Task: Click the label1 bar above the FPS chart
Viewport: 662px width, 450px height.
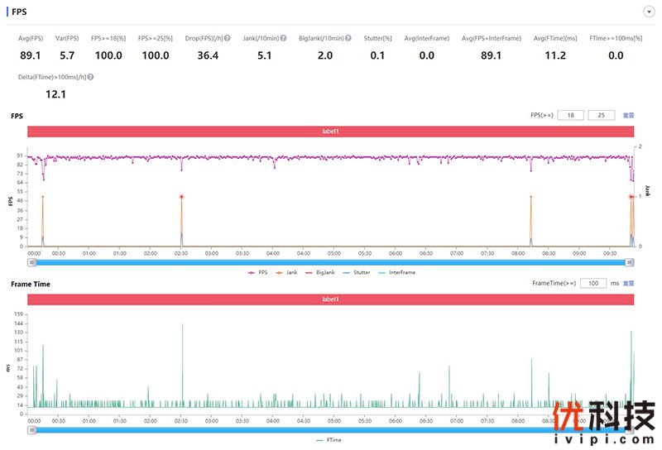Action: pyautogui.click(x=331, y=131)
